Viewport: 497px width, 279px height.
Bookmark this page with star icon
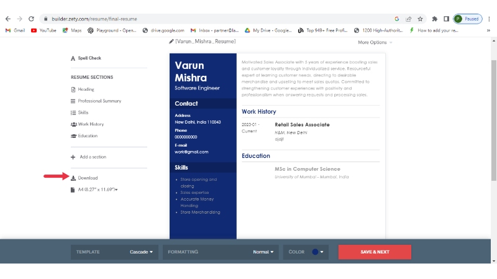click(x=420, y=19)
